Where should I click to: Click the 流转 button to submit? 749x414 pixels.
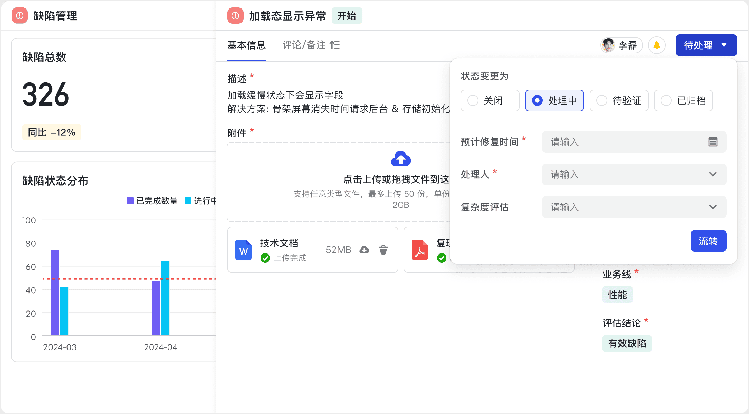[709, 241]
